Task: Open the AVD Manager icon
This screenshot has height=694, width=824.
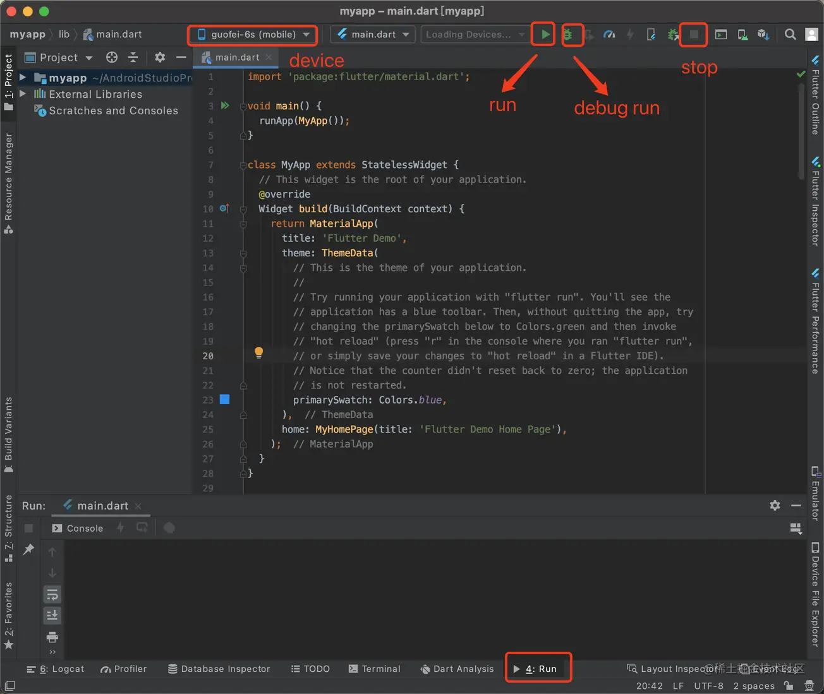Action: tap(742, 35)
